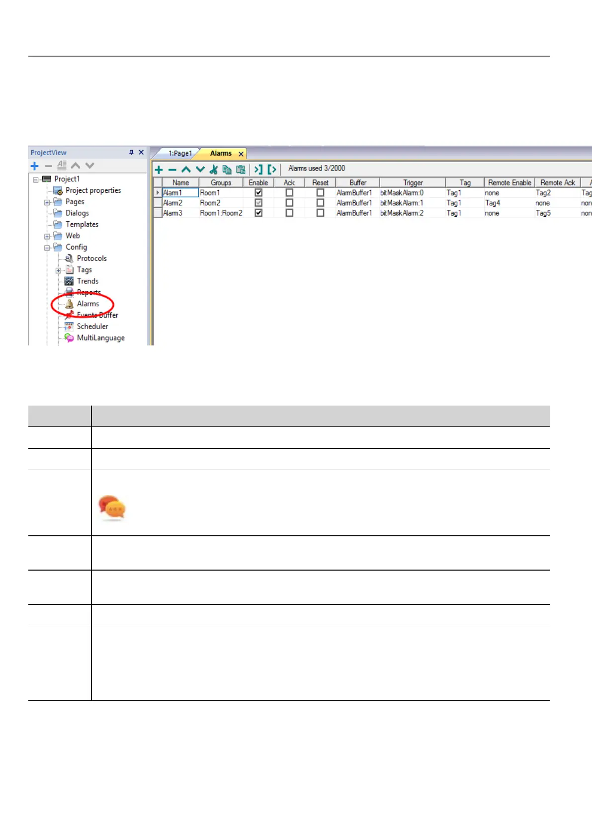Toggle Enable checkbox for Alarm1
Image resolution: width=592 pixels, height=837 pixels.
[x=258, y=193]
